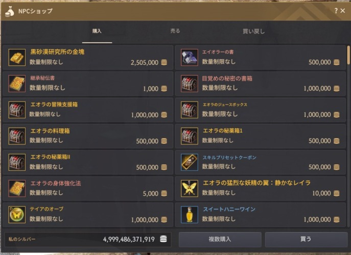This screenshot has height=255, width=351.
Task: Select the 継承秘伝書 scroll icon
Action: pos(17,84)
